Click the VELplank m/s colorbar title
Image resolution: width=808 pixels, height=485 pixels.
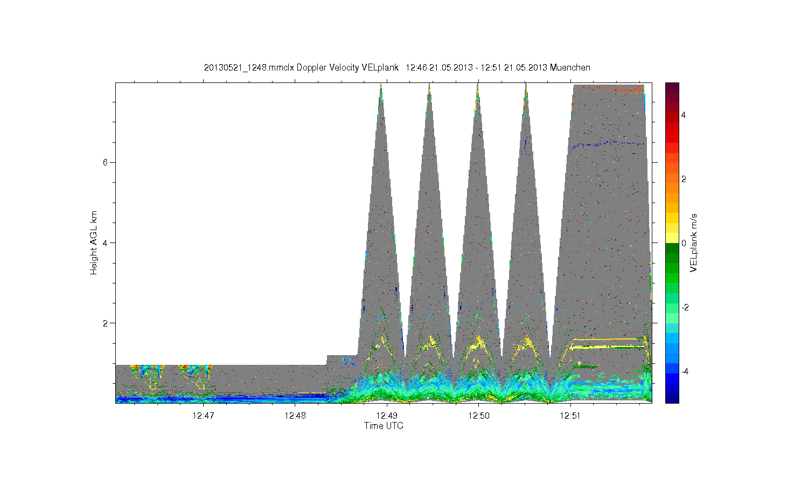(x=694, y=242)
